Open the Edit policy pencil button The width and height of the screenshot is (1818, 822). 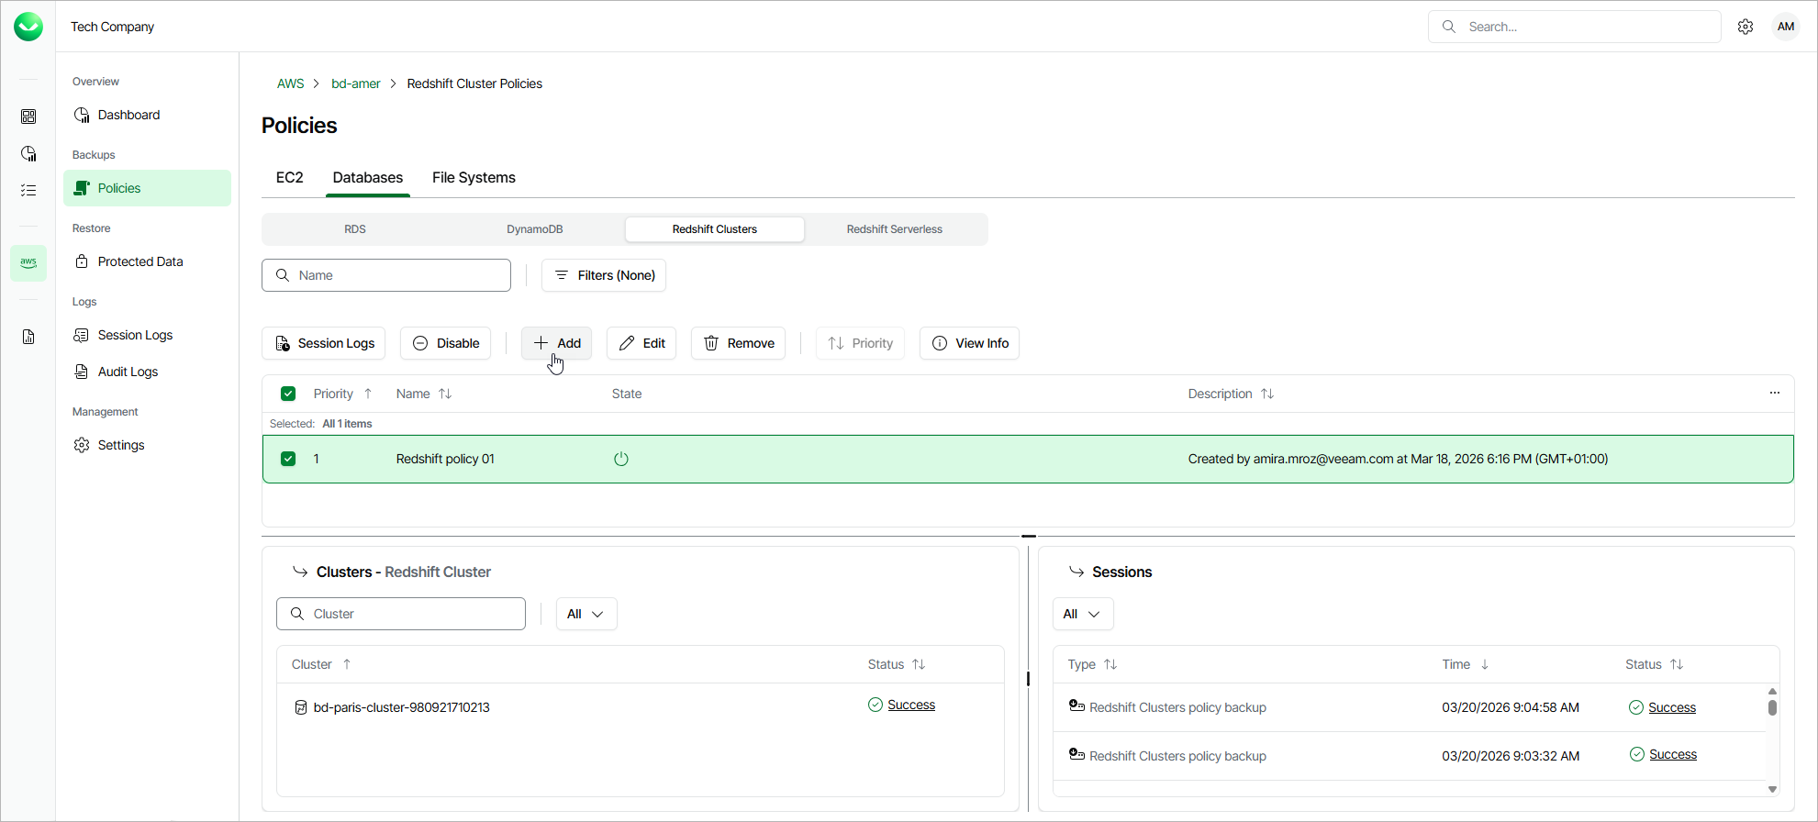(641, 343)
